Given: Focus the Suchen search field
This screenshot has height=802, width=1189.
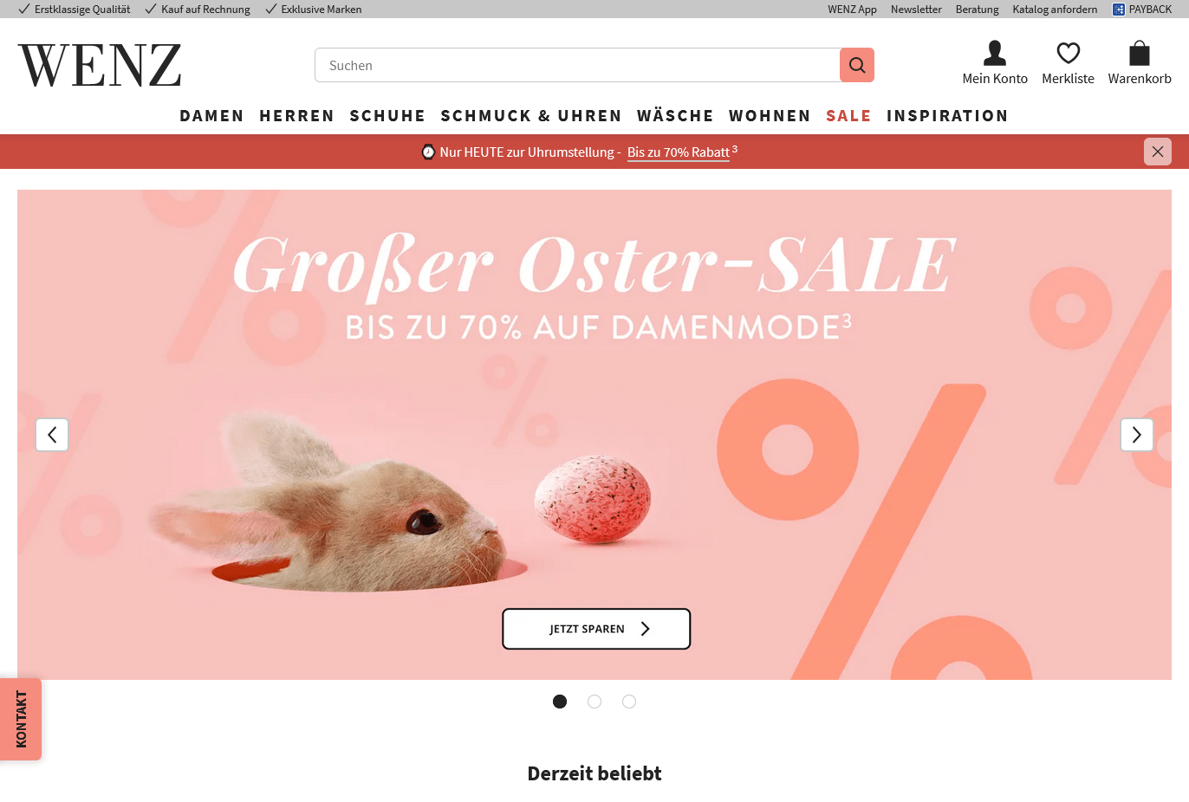Looking at the screenshot, I should coord(577,65).
